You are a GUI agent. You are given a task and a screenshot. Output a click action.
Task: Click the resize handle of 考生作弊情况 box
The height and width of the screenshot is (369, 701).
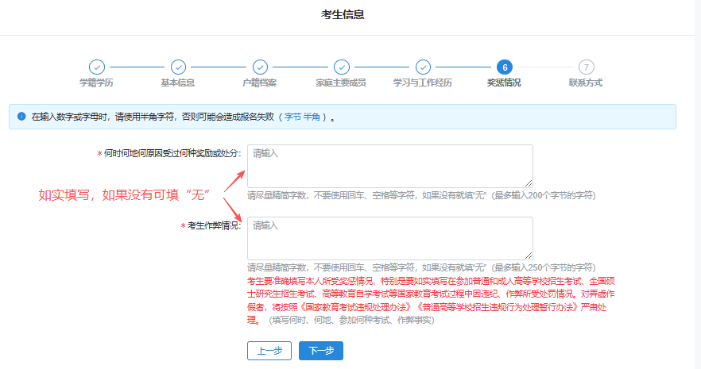(x=529, y=256)
